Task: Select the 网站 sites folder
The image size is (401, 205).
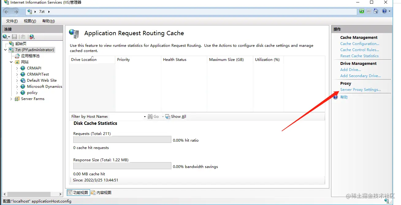Action: (x=25, y=62)
